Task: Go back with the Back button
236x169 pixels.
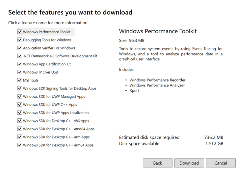Action: pyautogui.click(x=158, y=163)
